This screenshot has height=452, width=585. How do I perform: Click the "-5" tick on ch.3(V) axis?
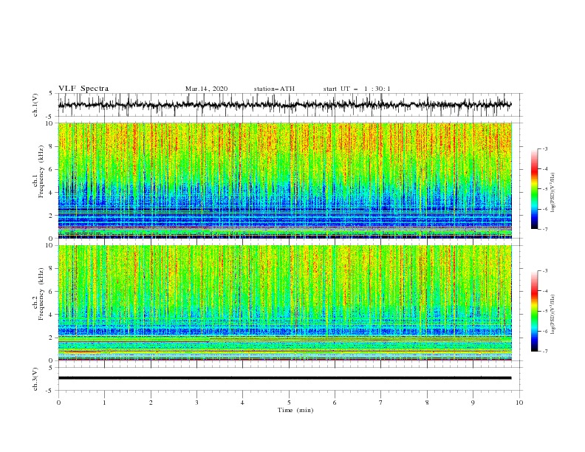point(50,391)
